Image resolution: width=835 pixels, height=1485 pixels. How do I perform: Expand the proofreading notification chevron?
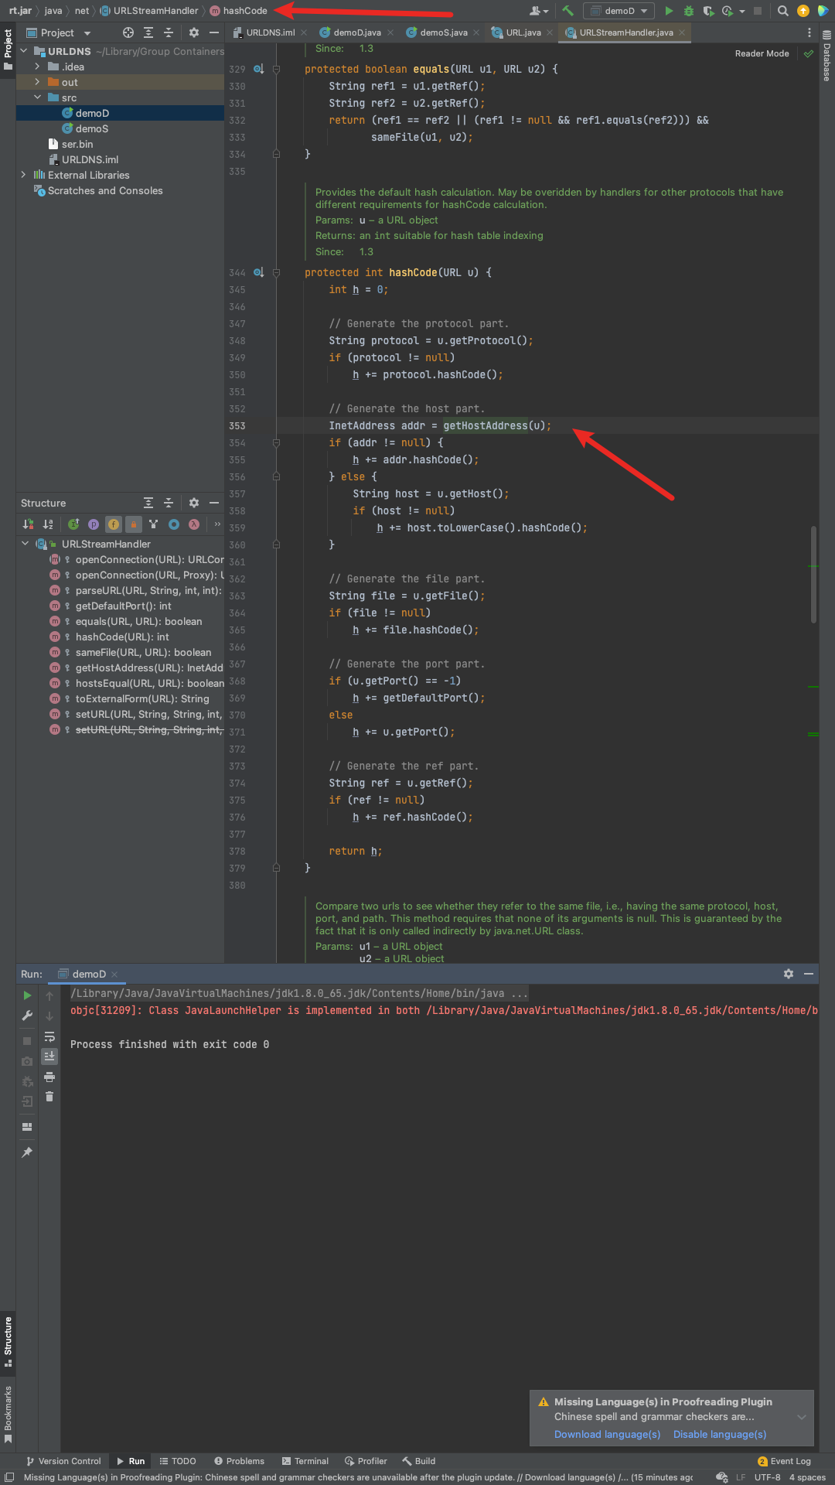[802, 1417]
